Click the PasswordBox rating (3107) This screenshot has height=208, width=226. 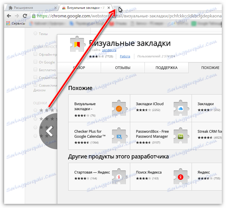click(148, 143)
